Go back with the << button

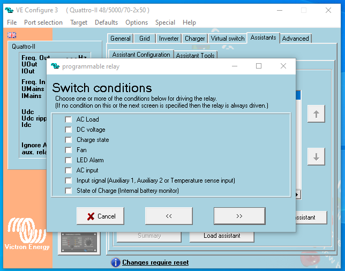coord(169,216)
